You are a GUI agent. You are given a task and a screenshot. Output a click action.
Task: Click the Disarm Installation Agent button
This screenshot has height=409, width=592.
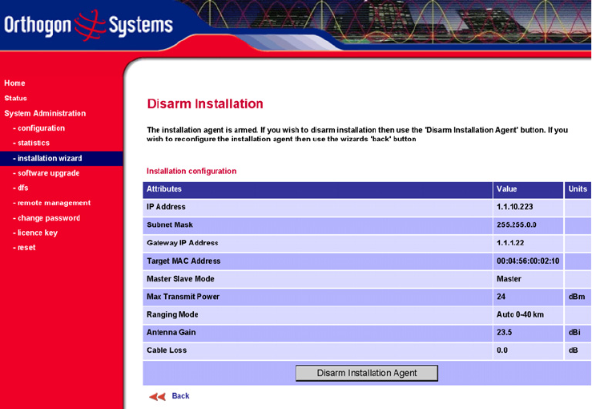coord(367,373)
